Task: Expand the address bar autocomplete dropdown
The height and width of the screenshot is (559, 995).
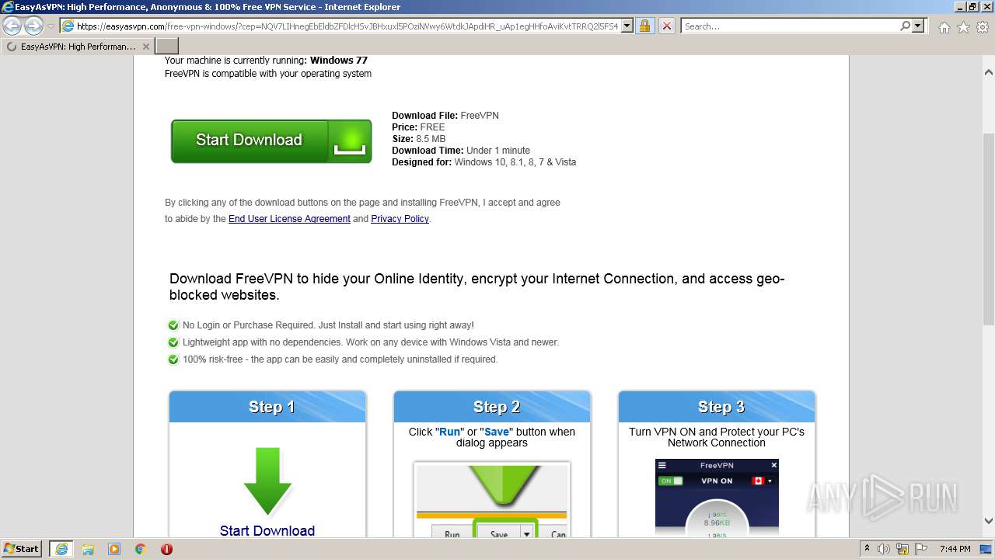Action: (x=627, y=26)
